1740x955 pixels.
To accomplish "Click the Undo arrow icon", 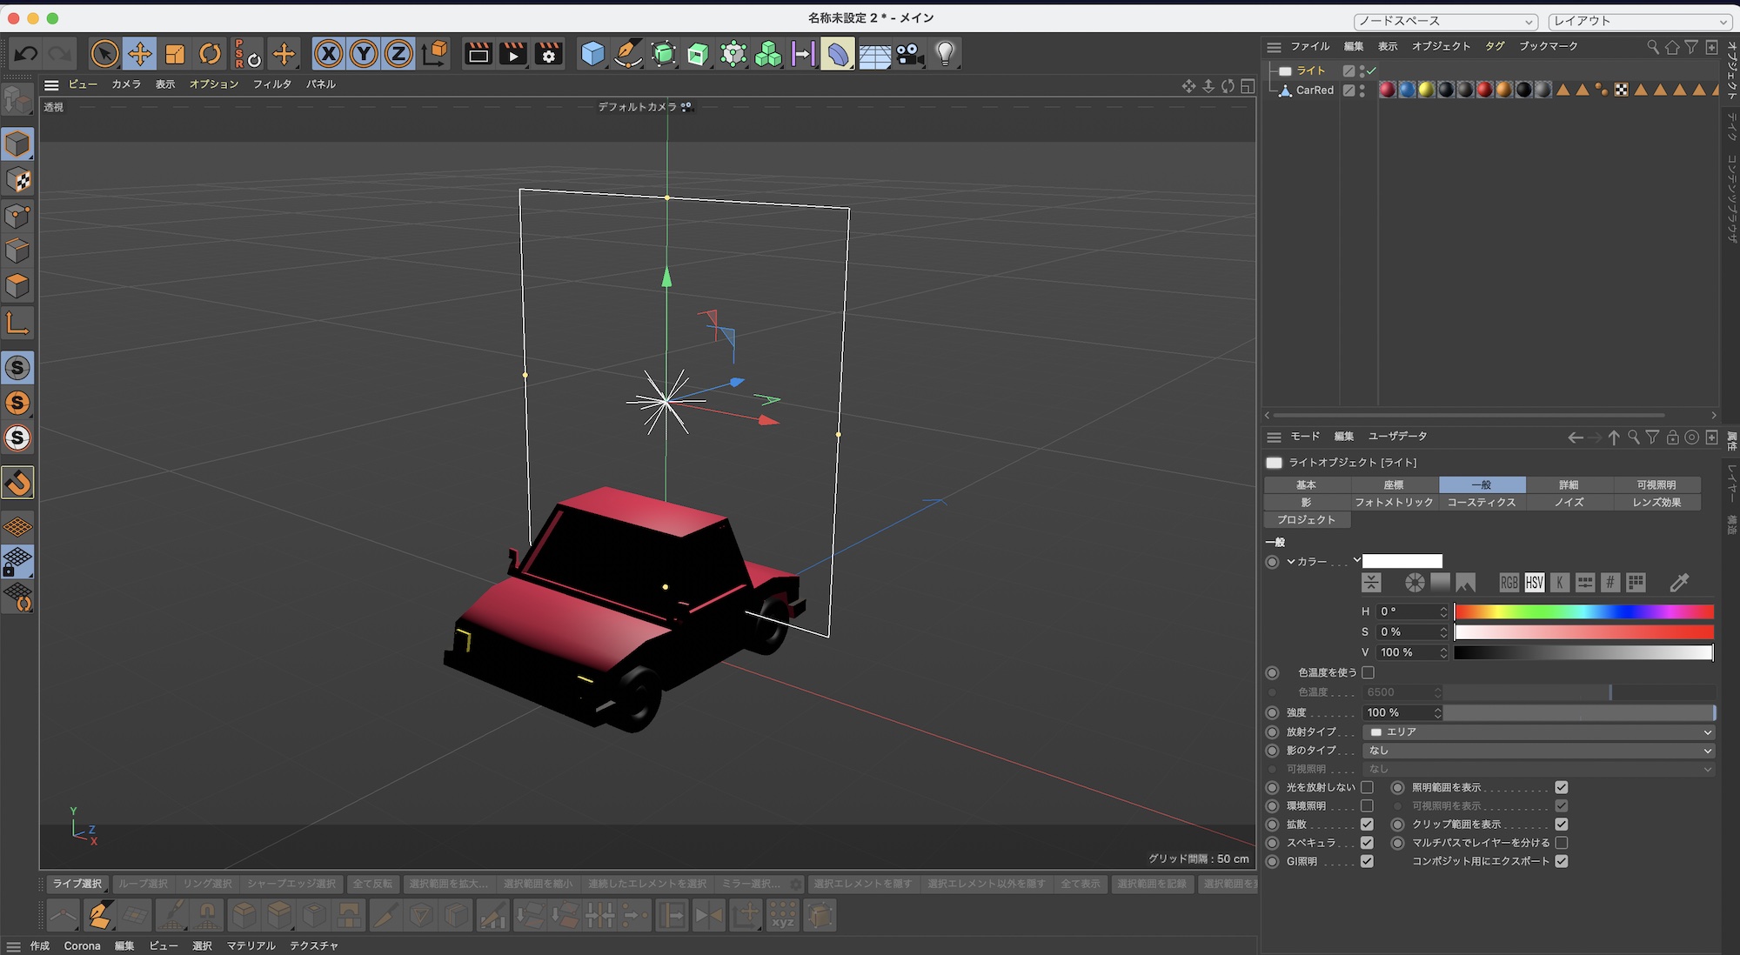I will [x=26, y=54].
